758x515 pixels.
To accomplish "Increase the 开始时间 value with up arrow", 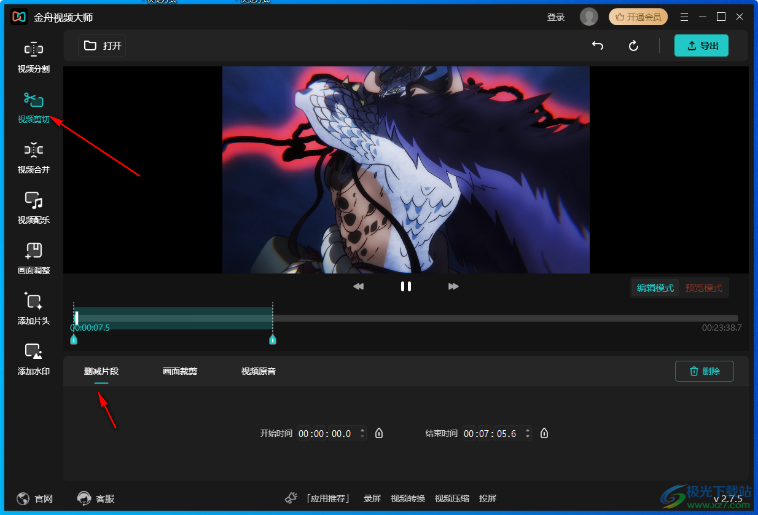I will [x=362, y=430].
